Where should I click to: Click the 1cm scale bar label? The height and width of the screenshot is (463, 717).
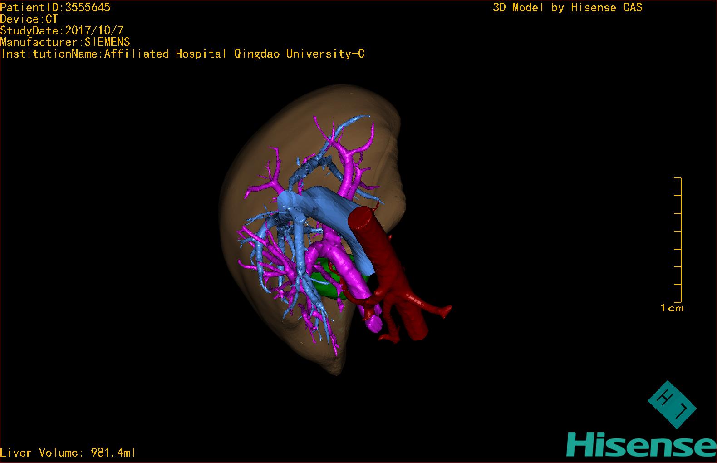click(672, 308)
